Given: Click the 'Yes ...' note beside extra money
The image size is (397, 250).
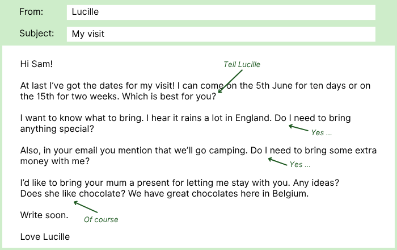Looking at the screenshot, I should pos(300,165).
